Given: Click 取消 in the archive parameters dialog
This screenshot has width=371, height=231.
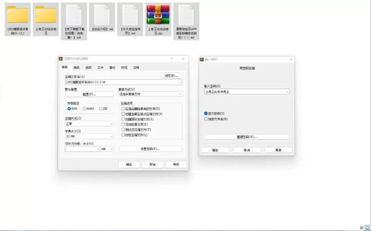Looking at the screenshot, I should tap(153, 164).
